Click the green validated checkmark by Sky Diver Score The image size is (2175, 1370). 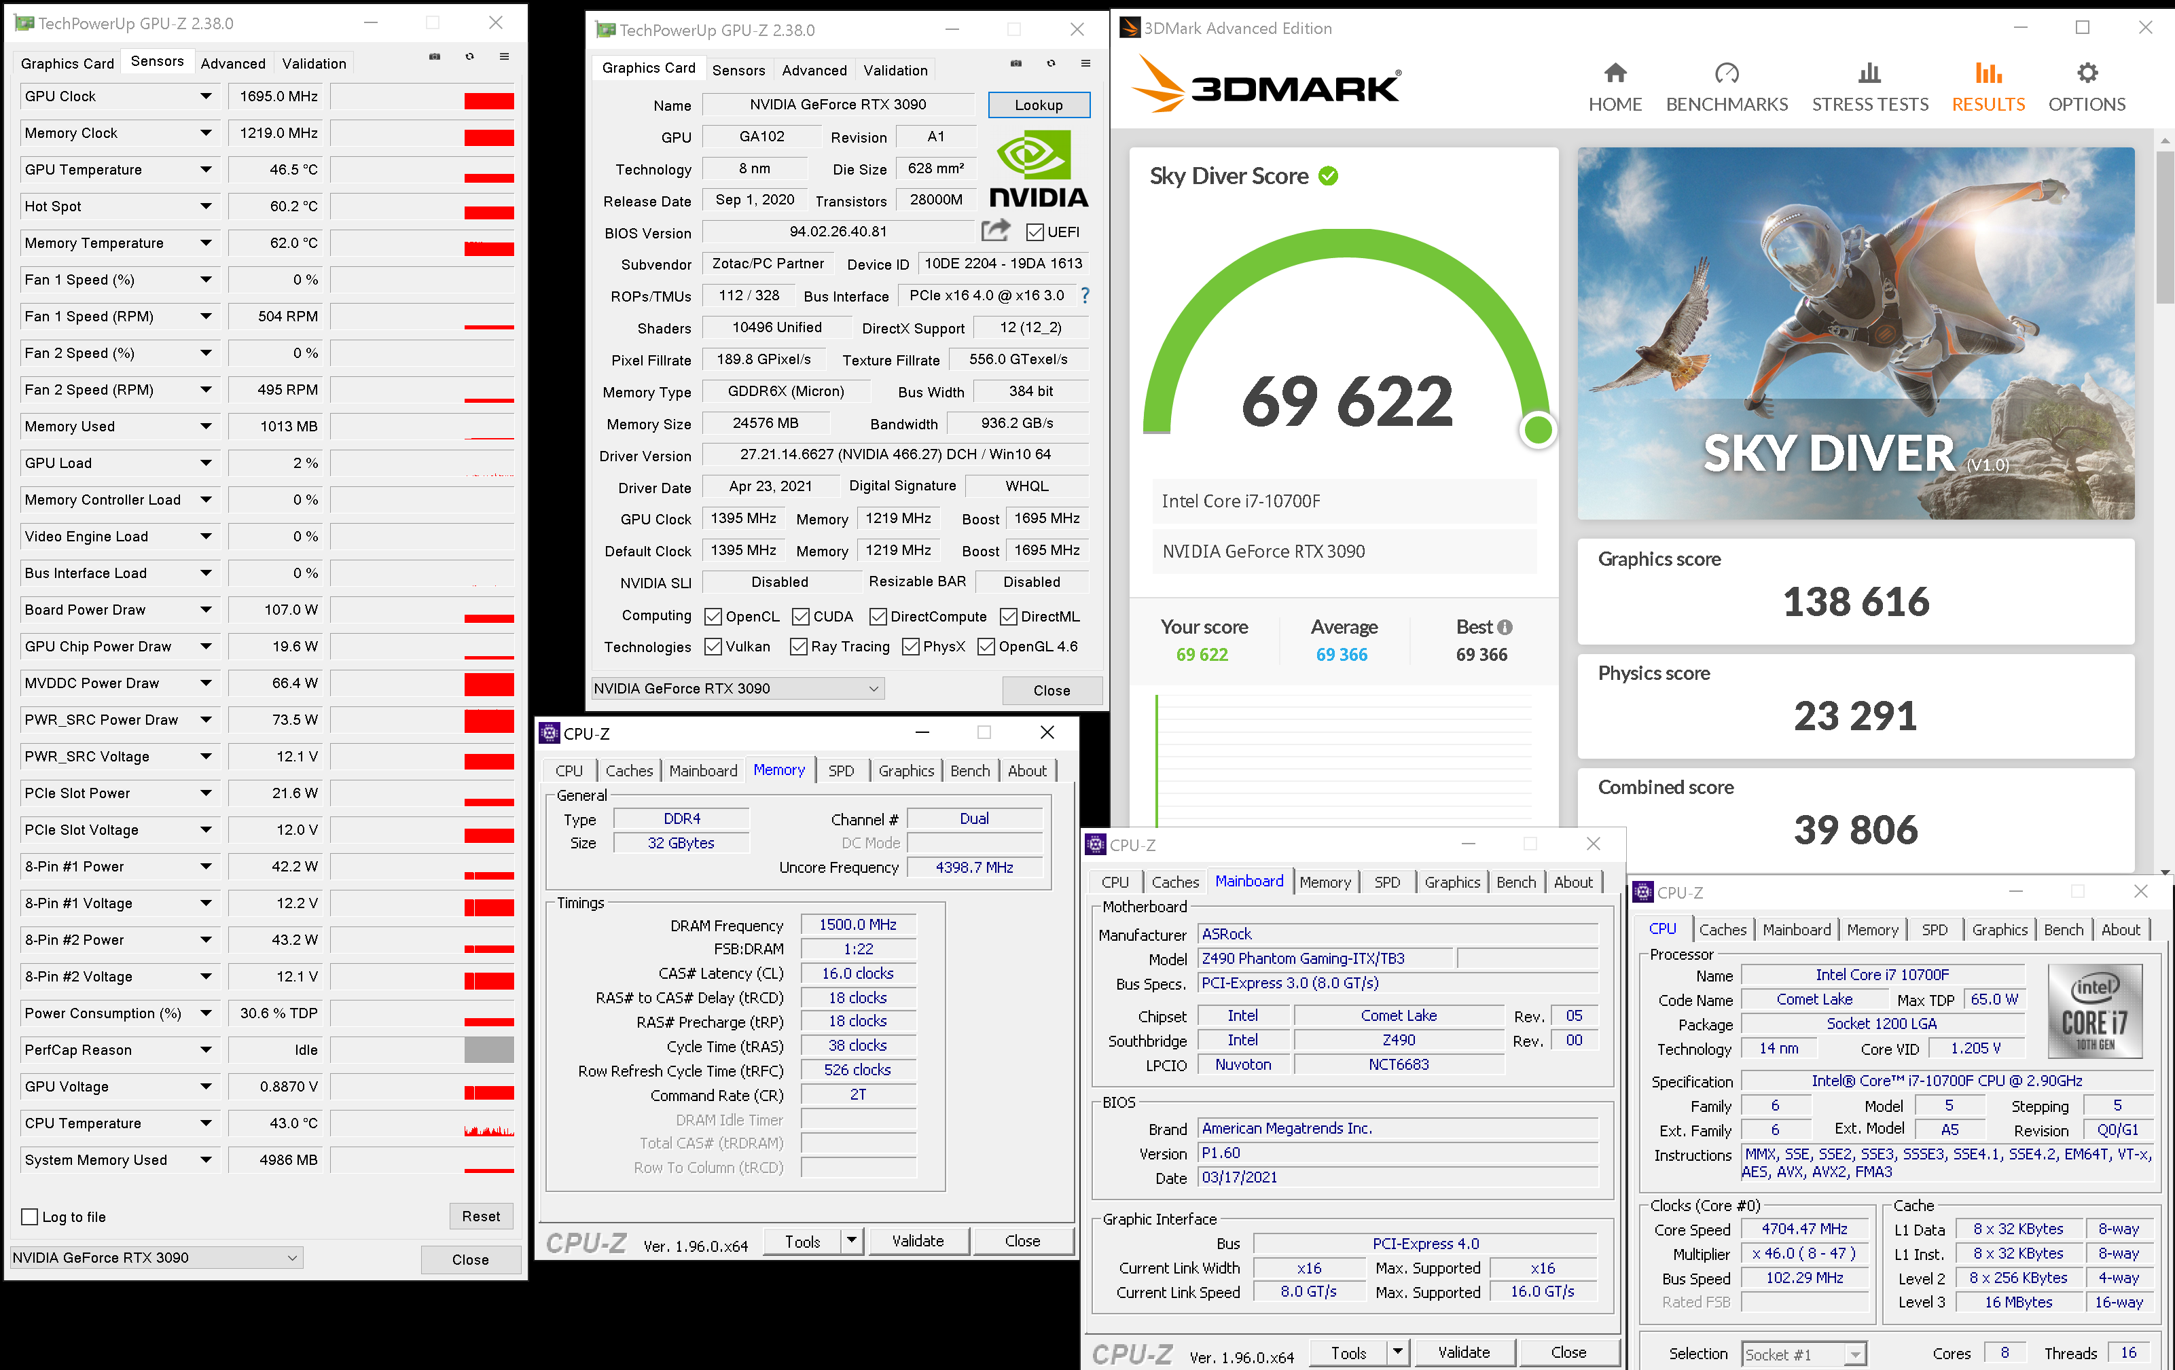[x=1328, y=176]
